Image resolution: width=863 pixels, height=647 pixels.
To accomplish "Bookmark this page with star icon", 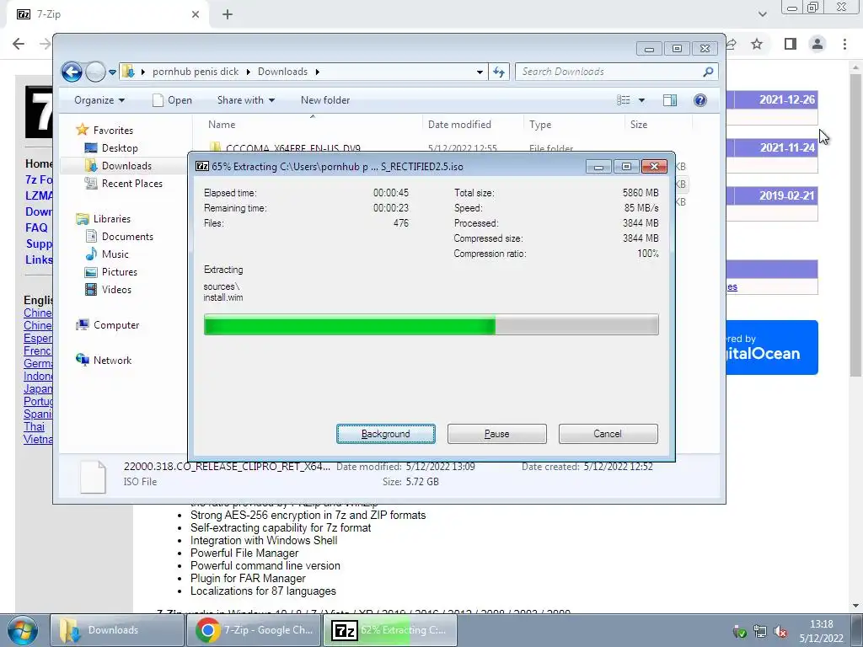I will pos(757,44).
